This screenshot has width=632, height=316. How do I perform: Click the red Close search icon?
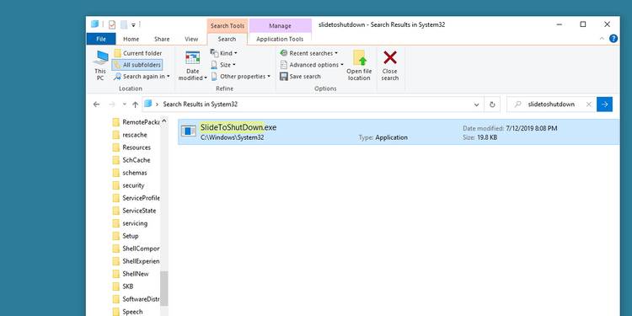tap(390, 57)
